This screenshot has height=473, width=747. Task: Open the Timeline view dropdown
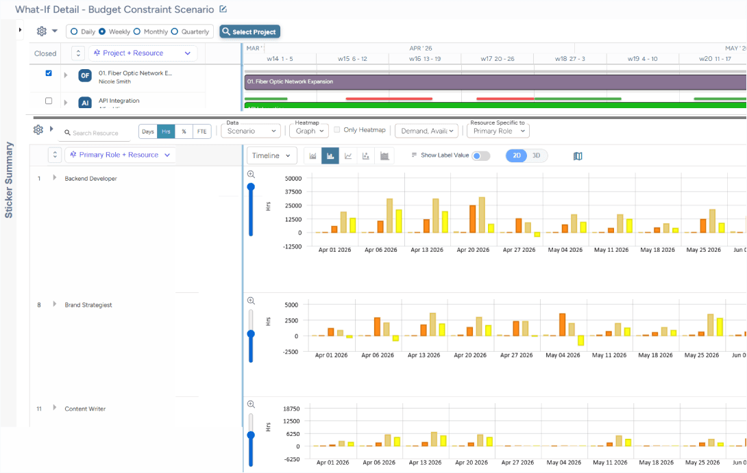(x=271, y=155)
